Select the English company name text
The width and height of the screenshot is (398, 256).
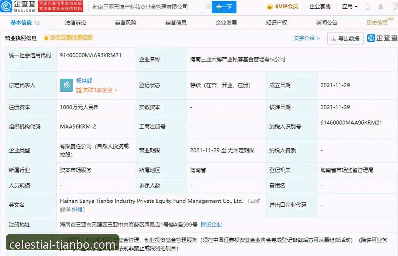(152, 201)
